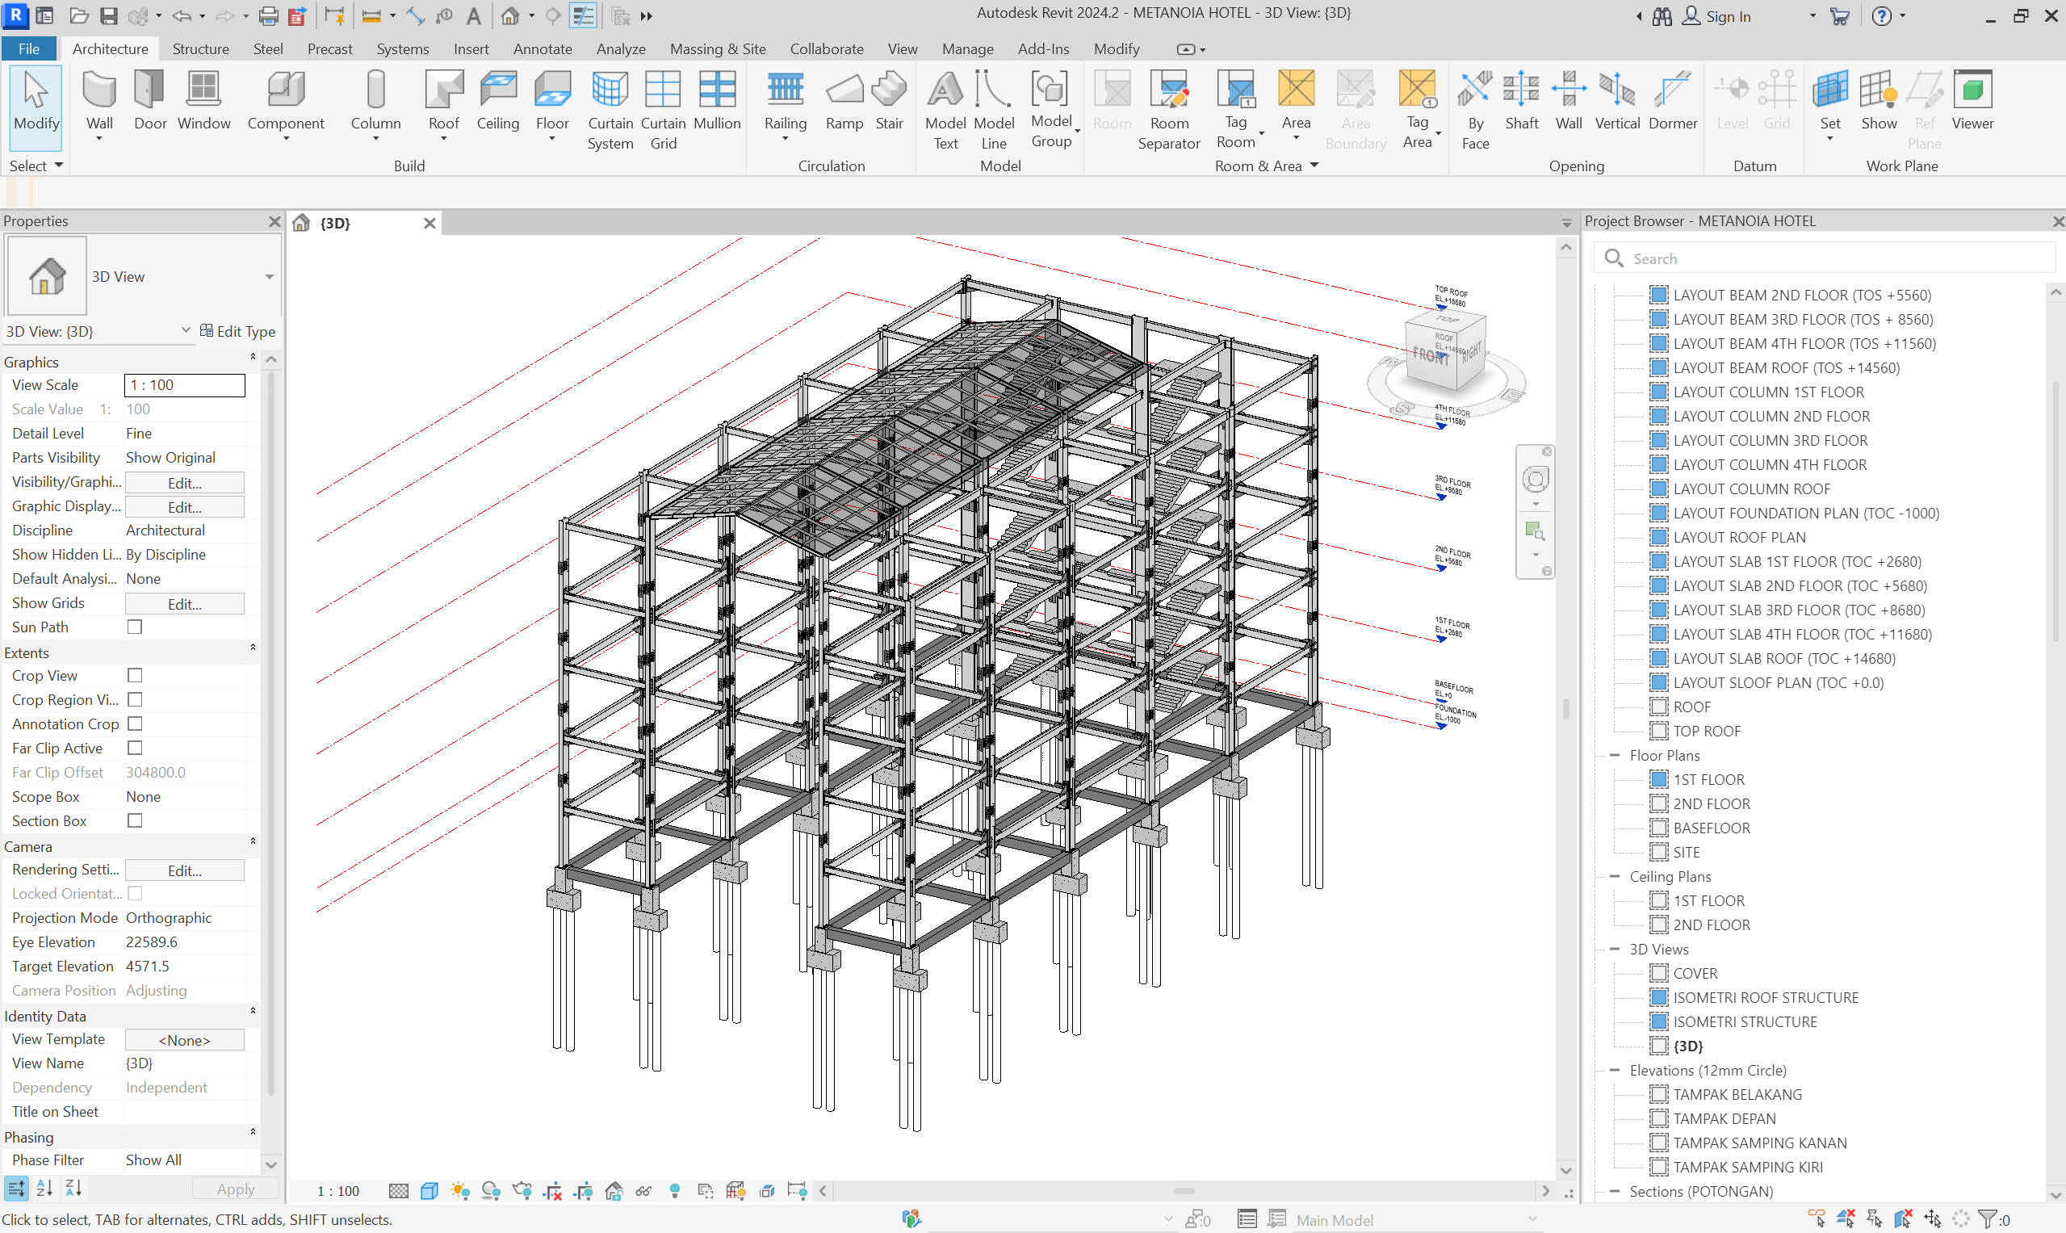Open the Annotate ribbon tab

542,49
